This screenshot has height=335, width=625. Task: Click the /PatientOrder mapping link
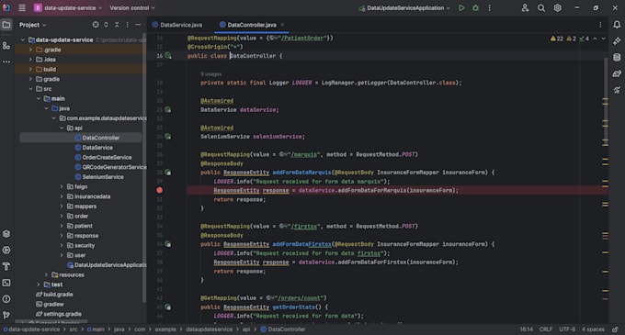(x=303, y=39)
